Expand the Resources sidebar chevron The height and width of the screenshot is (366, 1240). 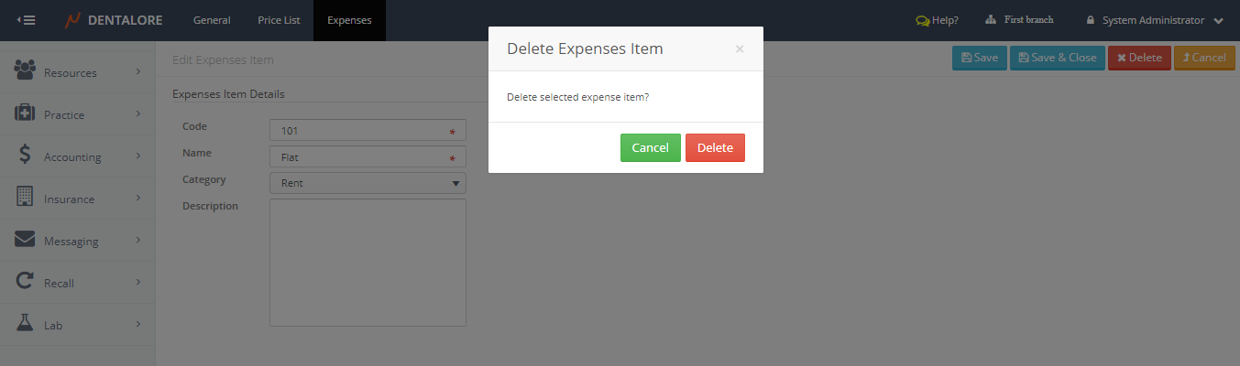(137, 71)
